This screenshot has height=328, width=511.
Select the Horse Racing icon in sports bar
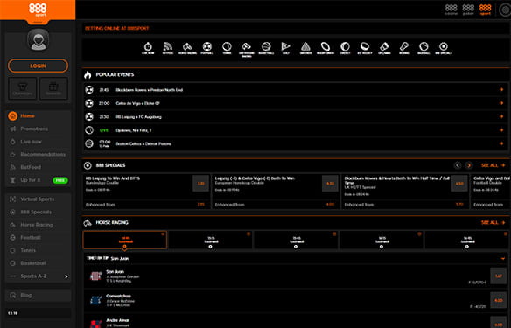187,48
